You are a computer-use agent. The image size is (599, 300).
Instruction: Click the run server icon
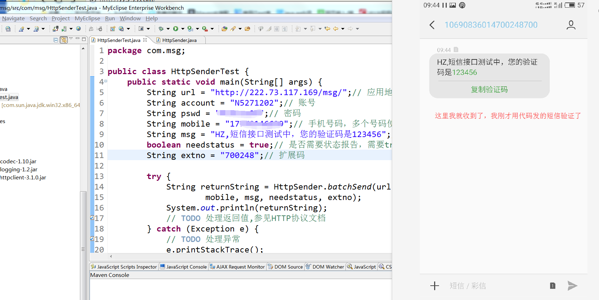(64, 29)
